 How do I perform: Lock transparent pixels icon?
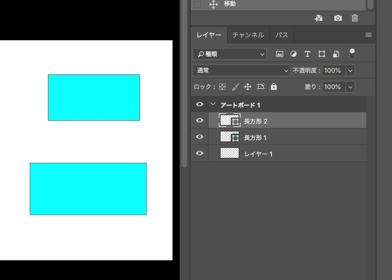222,87
